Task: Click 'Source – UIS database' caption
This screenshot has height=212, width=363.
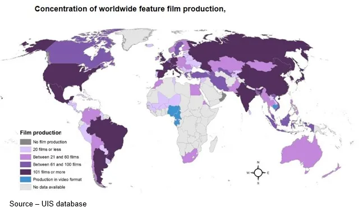Action: [48, 204]
